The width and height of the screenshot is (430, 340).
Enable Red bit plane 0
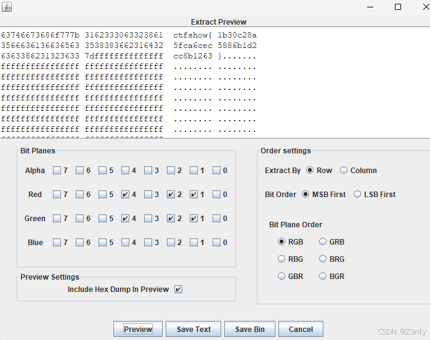point(216,195)
